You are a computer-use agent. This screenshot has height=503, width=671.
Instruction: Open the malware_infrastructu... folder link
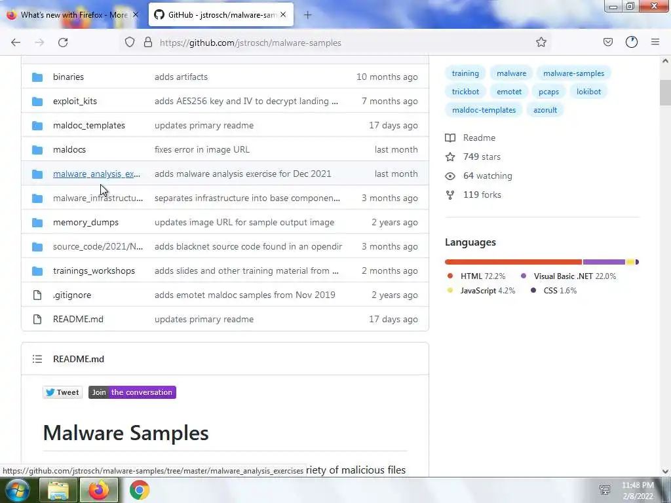98,198
